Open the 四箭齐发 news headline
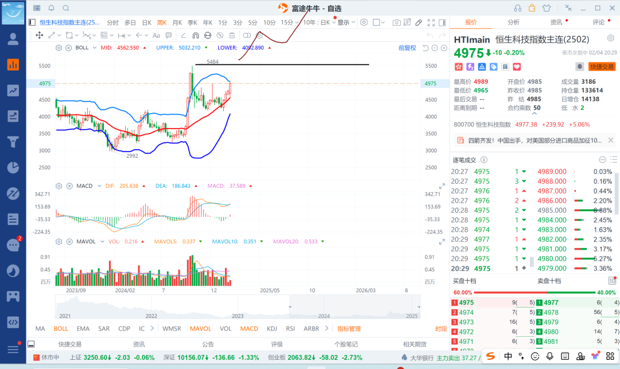Screen dimensions: 620x369 pyautogui.click(x=535, y=140)
